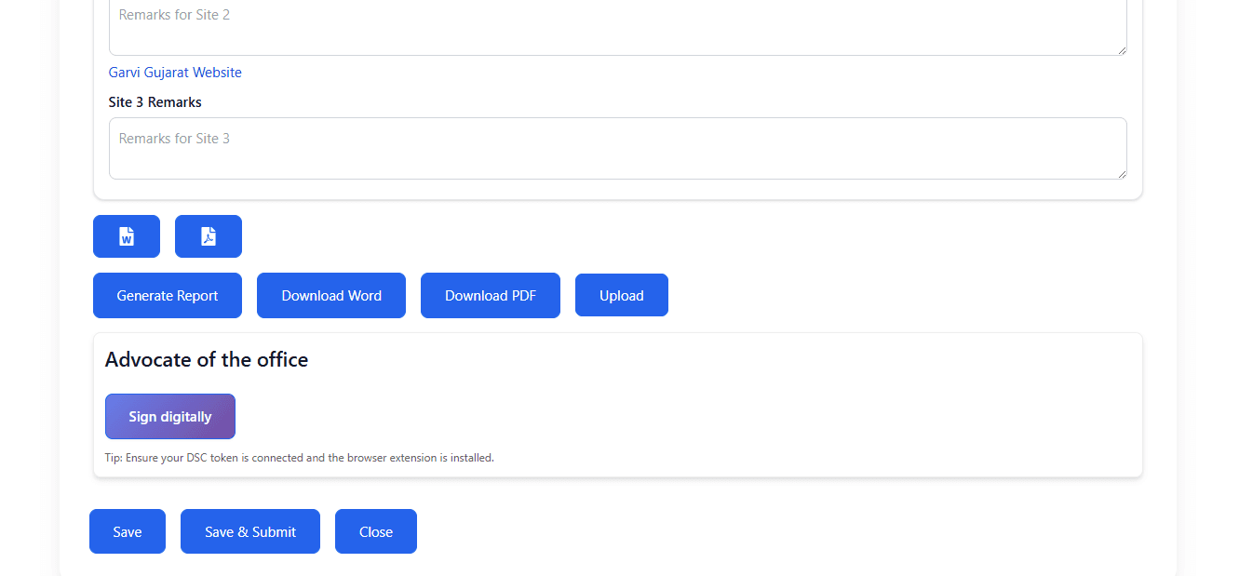Screen dimensions: 1239x576
Task: Click the Word document icon
Action: coord(126,236)
